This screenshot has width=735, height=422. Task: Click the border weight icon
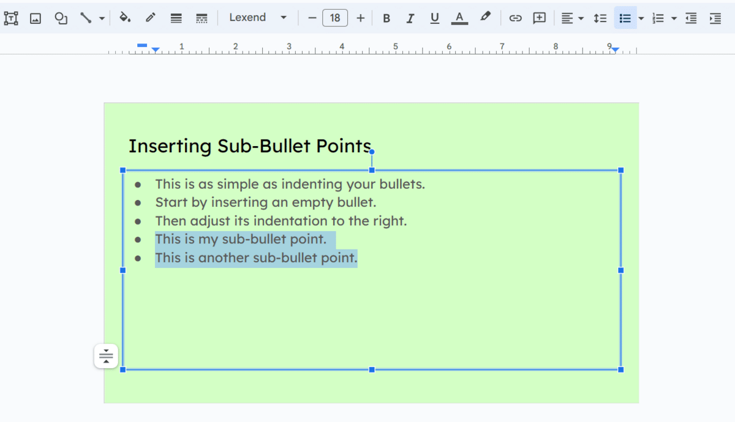176,18
